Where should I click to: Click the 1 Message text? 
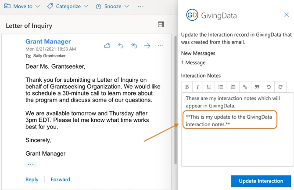click(x=194, y=62)
